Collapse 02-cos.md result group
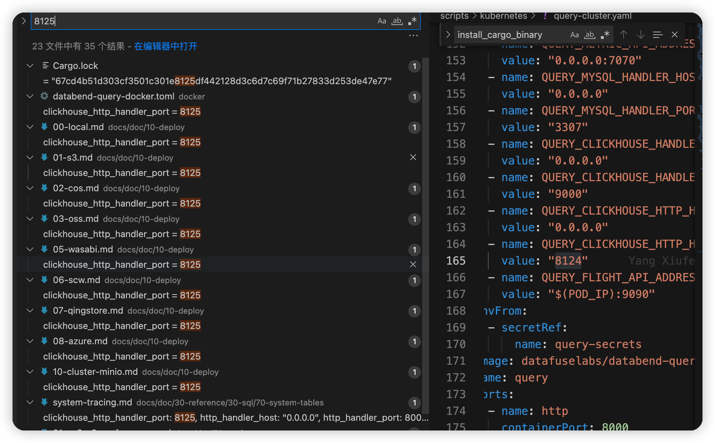The height and width of the screenshot is (443, 715). (x=30, y=188)
